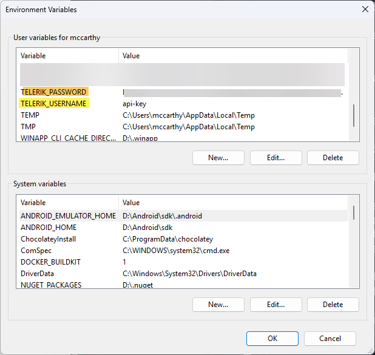Select the TELERIK_PASSWORD user variable
This screenshot has width=375, height=355.
53,92
